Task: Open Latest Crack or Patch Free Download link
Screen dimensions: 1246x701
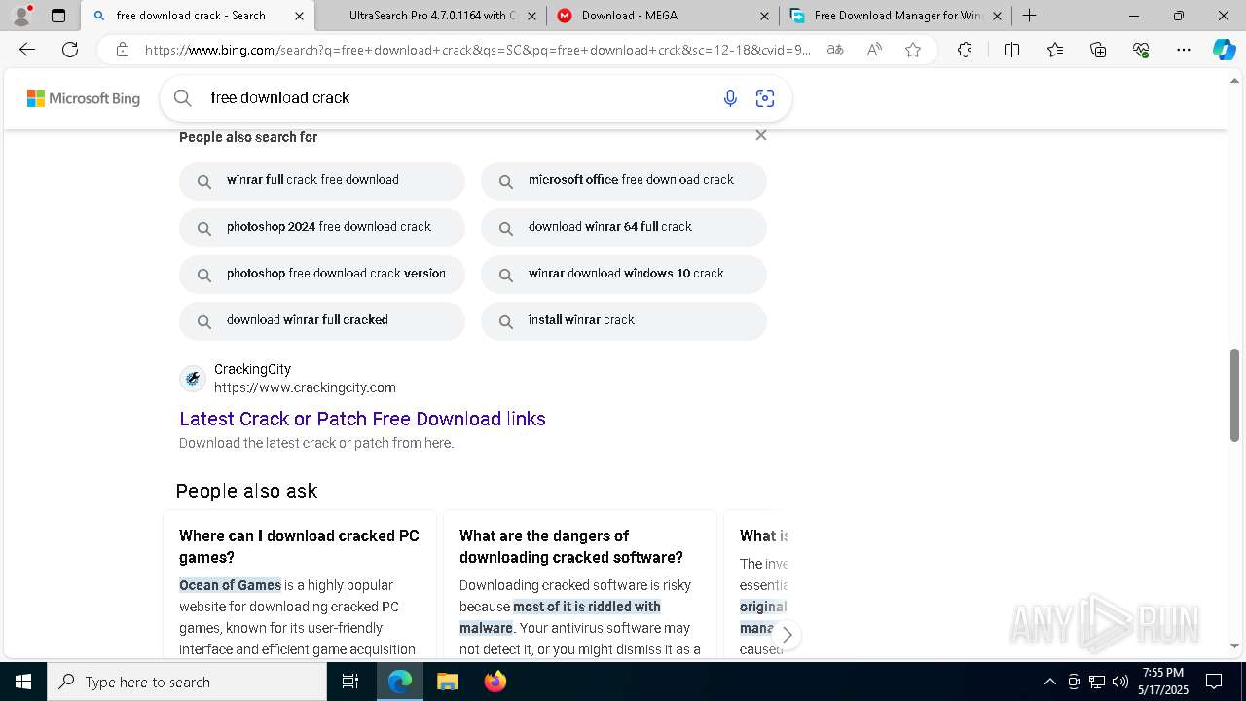Action: 362,419
